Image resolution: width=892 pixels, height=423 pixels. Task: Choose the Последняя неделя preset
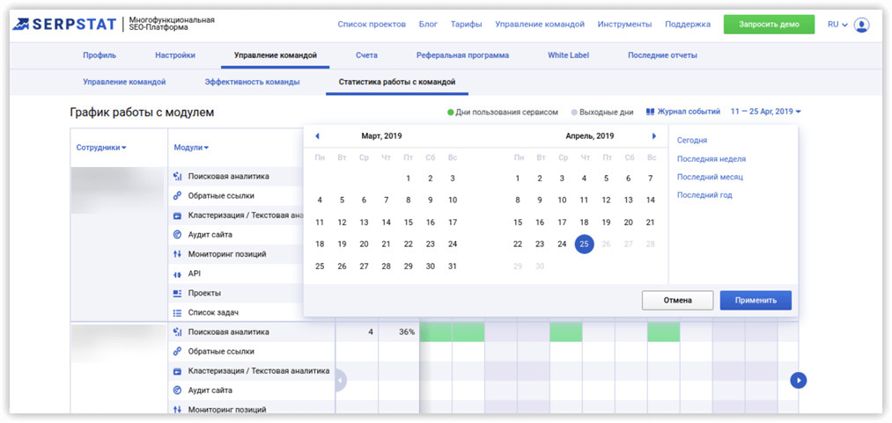(711, 159)
